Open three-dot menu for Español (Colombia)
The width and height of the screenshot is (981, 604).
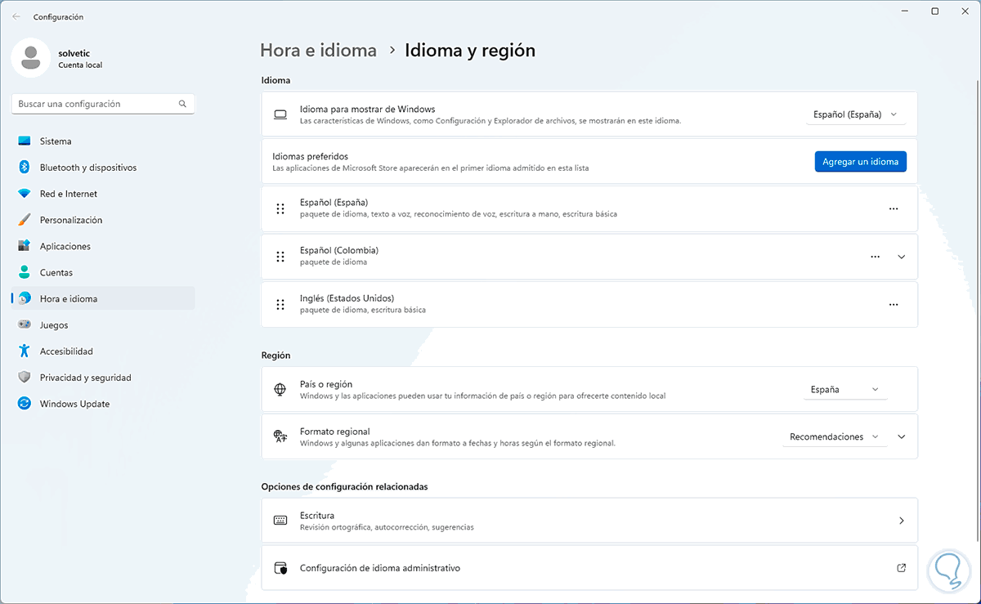click(x=876, y=257)
